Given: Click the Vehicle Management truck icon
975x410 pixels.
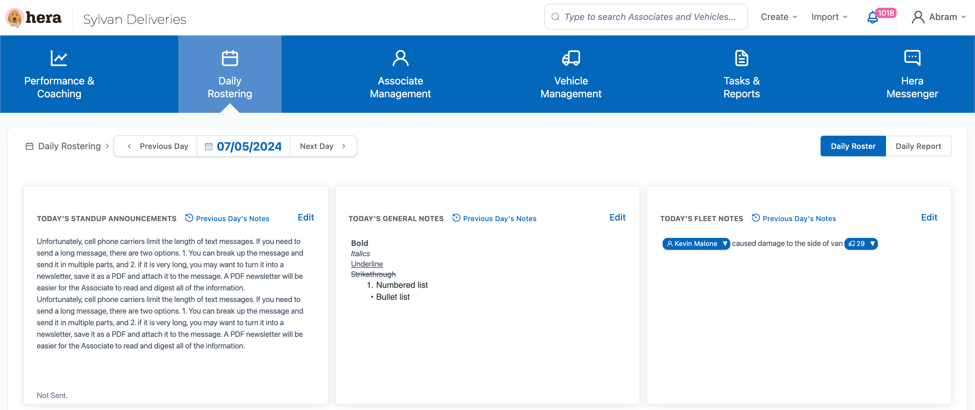Looking at the screenshot, I should point(571,58).
